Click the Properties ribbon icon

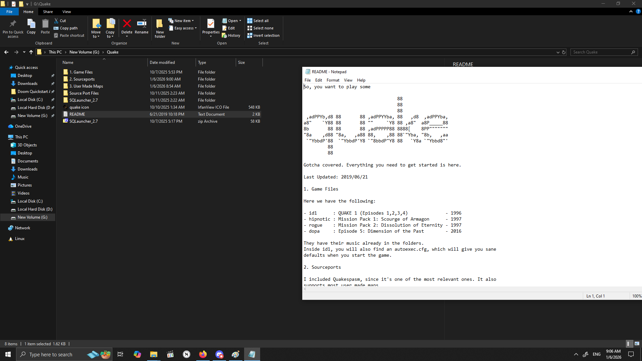click(x=211, y=24)
